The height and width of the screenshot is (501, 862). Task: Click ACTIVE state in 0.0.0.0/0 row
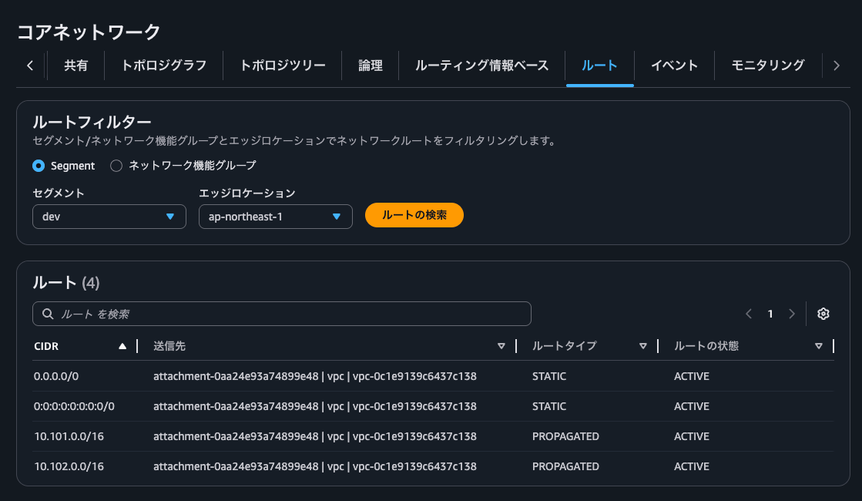(692, 376)
